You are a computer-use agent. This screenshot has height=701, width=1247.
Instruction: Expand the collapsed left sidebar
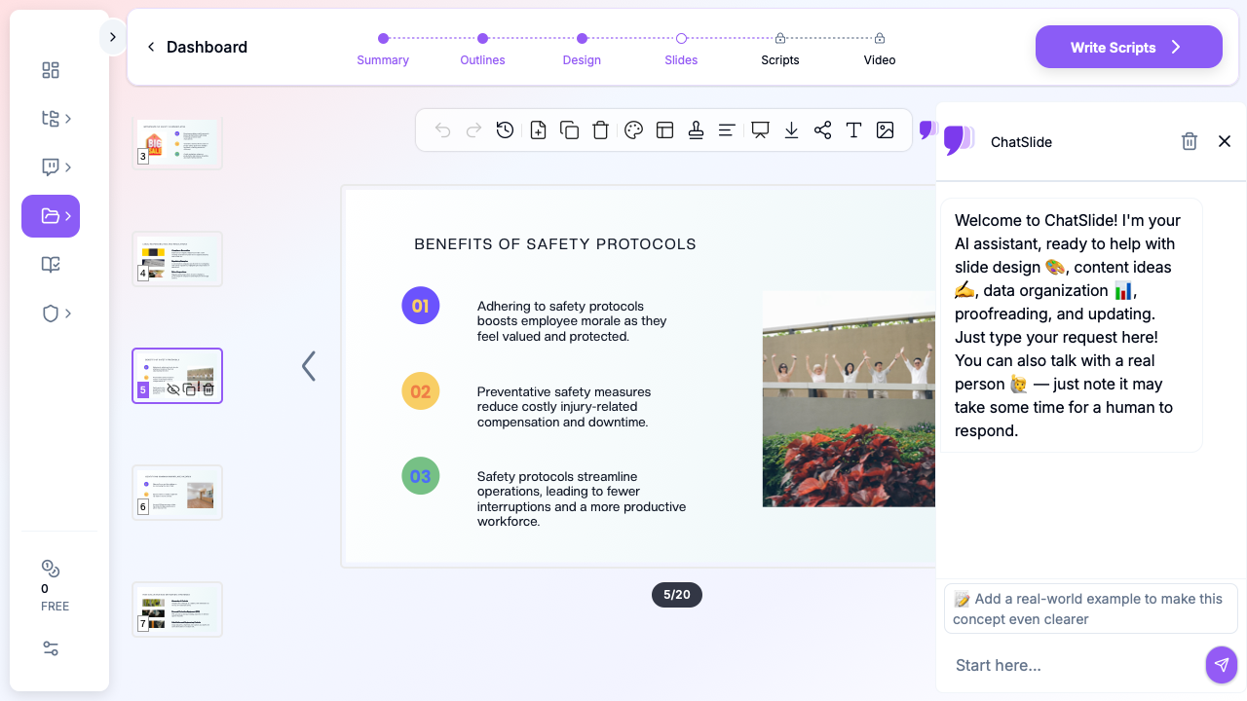click(112, 37)
